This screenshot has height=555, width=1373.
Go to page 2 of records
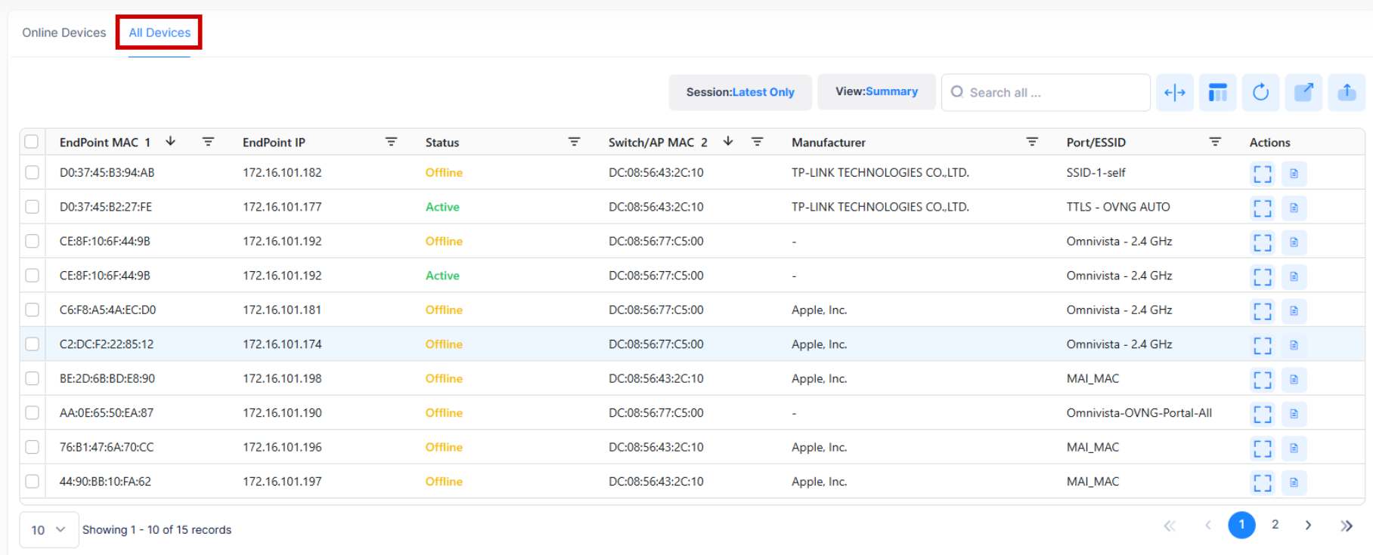coord(1275,525)
